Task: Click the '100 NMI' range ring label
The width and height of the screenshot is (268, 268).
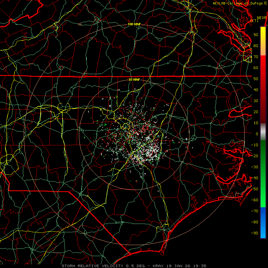Action: (x=134, y=24)
